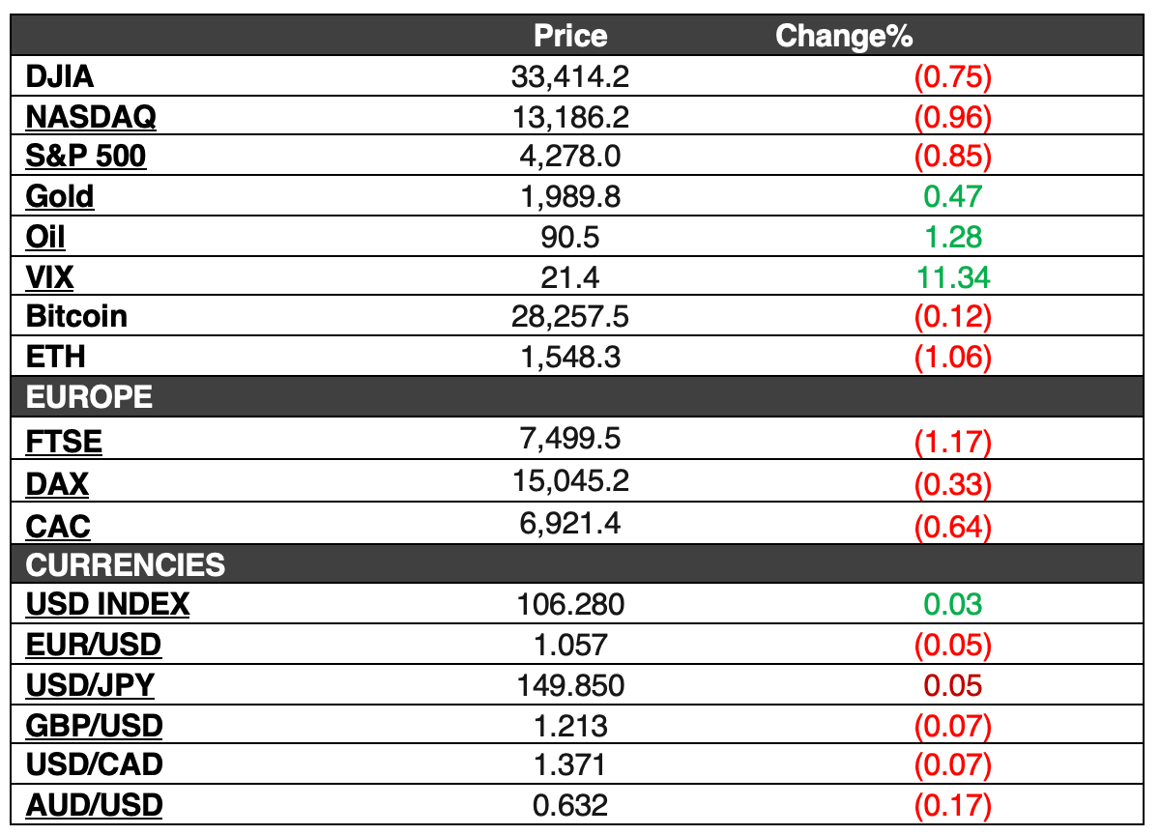
Task: Open the VIX link
Action: click(49, 278)
